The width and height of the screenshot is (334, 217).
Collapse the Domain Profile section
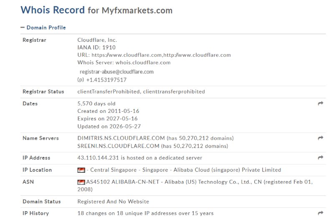click(x=43, y=28)
